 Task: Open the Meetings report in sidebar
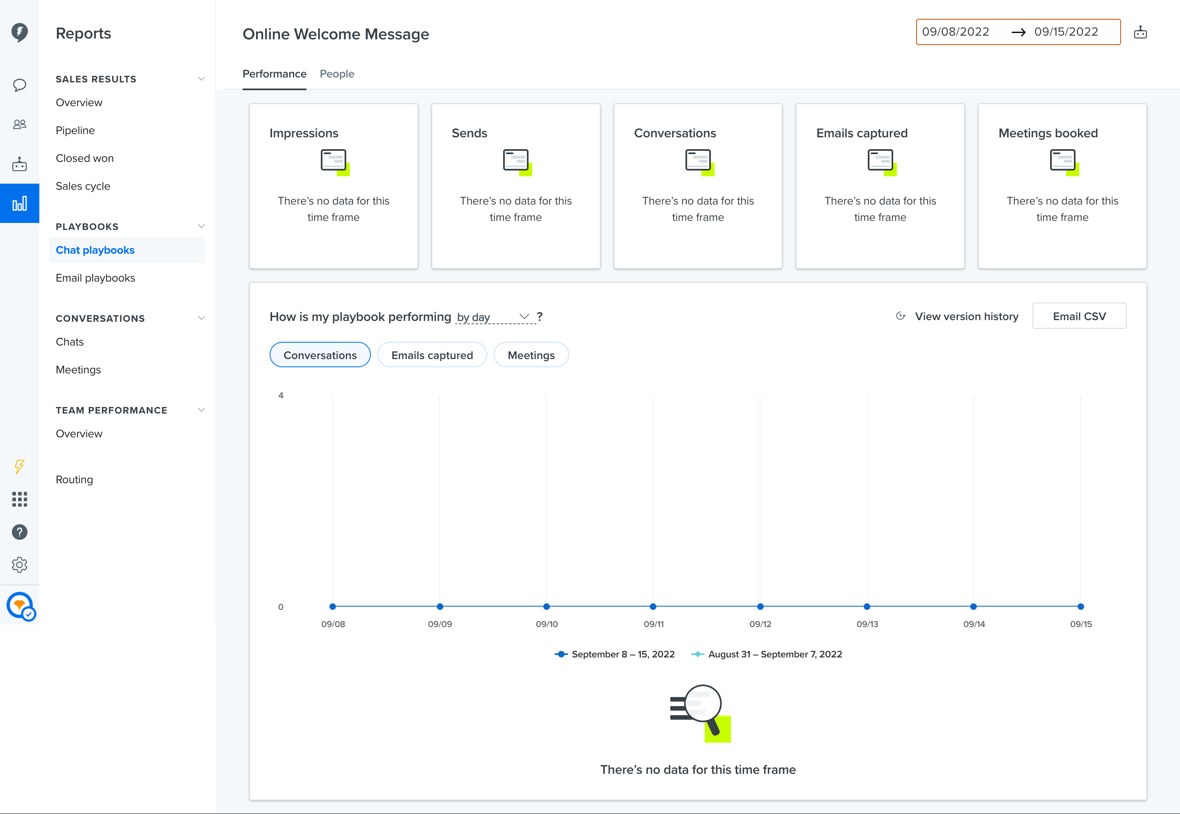(x=78, y=370)
